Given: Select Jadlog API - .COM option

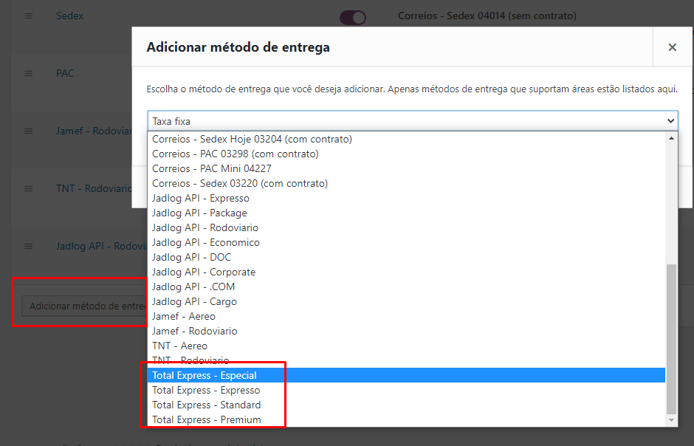Looking at the screenshot, I should [406, 287].
